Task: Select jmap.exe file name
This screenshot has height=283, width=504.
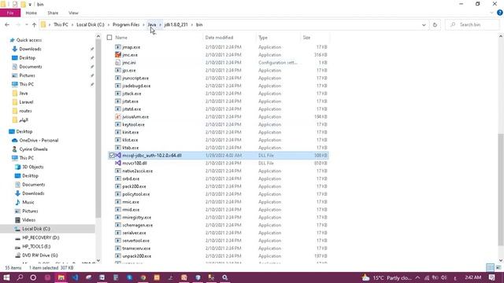Action: 132,47
